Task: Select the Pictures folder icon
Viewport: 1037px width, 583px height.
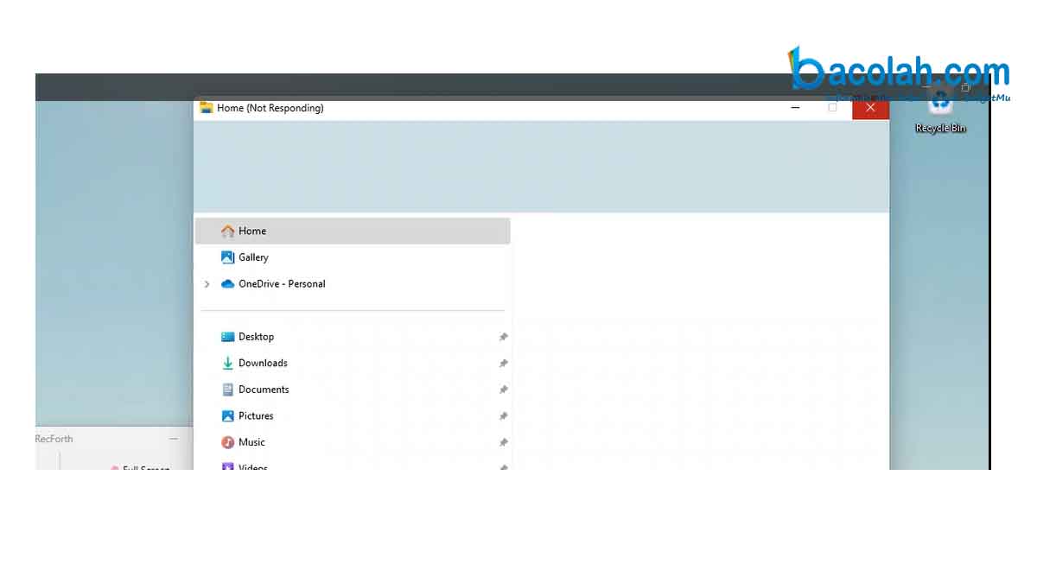Action: click(x=228, y=416)
